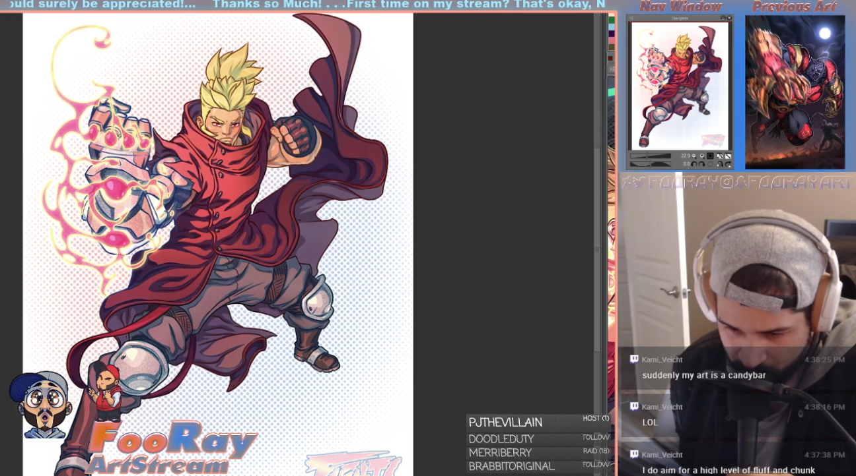Expand the color swatch palette menu
The image size is (856, 476).
pos(612,69)
